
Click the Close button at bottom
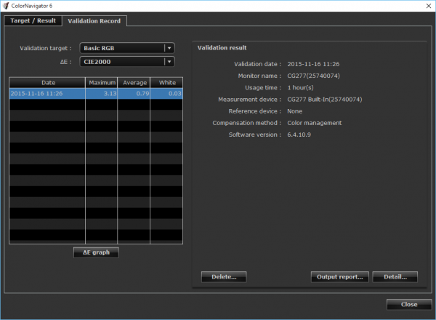coord(409,305)
